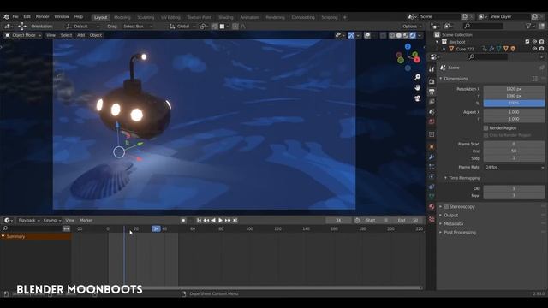
Task: Open the Window menu
Action: coord(62,17)
